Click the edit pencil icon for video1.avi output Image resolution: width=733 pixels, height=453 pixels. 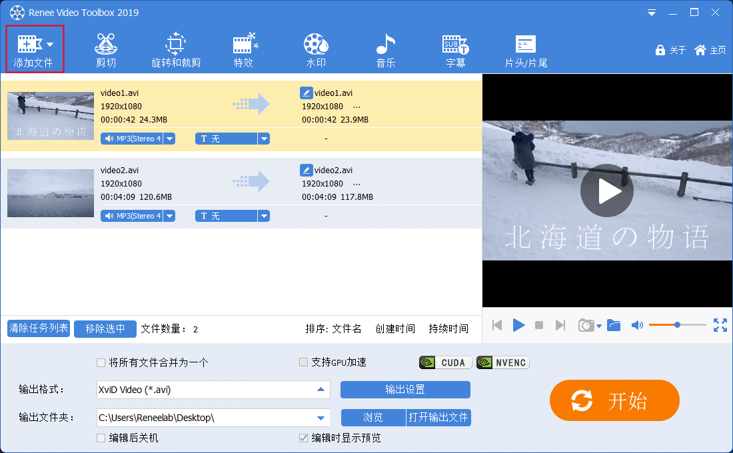(x=306, y=93)
